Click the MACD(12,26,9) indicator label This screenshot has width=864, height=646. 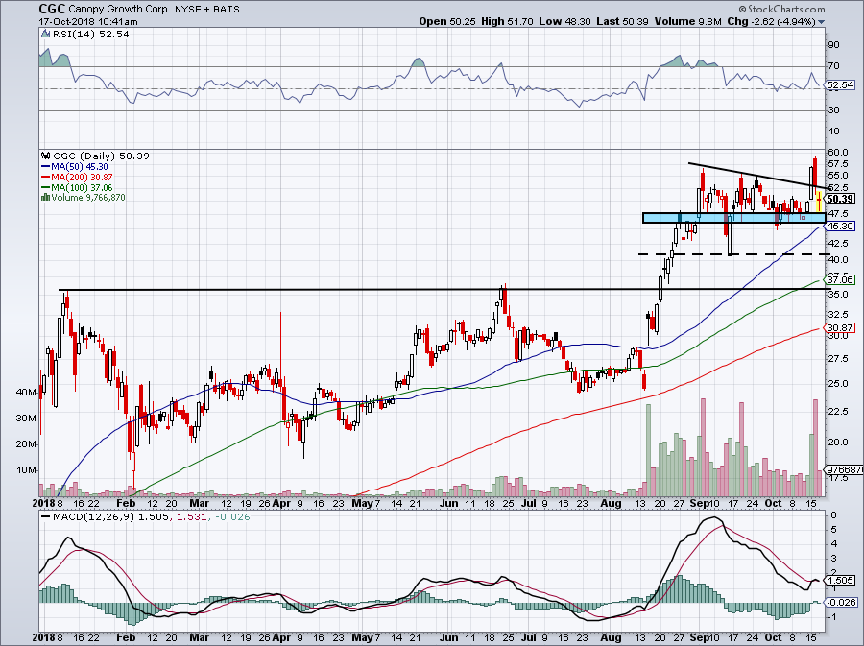pyautogui.click(x=94, y=517)
